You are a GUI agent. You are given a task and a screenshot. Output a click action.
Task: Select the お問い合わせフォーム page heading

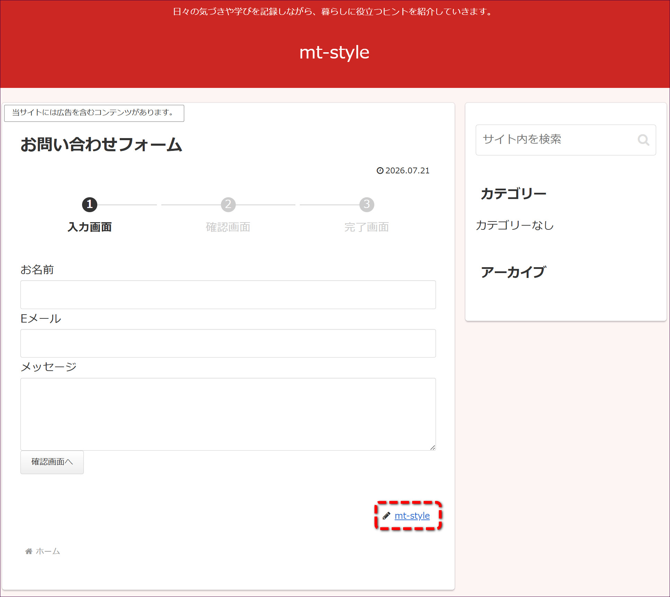(x=101, y=144)
